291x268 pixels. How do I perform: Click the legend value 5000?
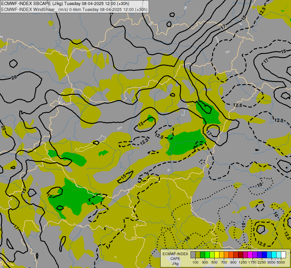pos(281,262)
